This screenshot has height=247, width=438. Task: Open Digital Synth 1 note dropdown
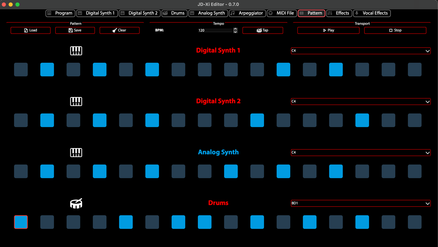[x=361, y=51]
